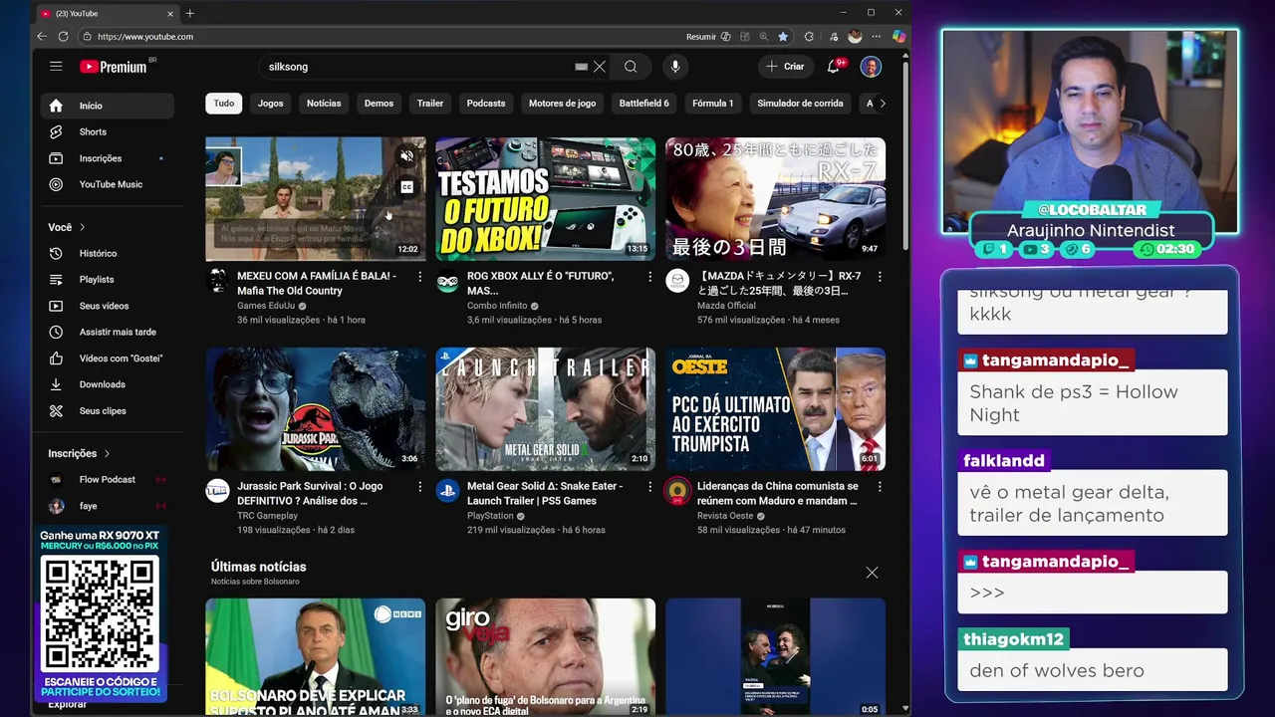Image resolution: width=1275 pixels, height=717 pixels.
Task: Open Combo Infinito channel link
Action: 497,306
